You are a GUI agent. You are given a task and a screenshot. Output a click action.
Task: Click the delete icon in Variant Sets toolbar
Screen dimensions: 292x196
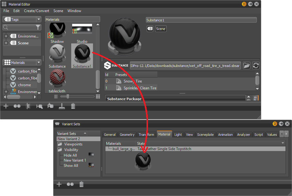(81, 184)
